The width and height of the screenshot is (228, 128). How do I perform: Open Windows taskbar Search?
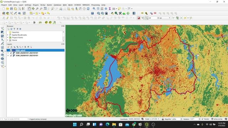pos(82,124)
